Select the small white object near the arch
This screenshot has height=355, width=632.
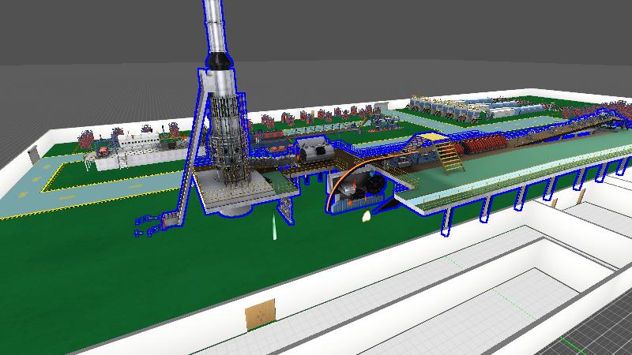pos(367,215)
